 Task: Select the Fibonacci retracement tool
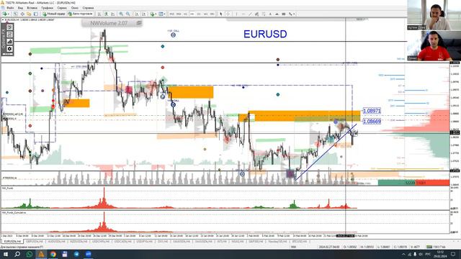point(264,14)
